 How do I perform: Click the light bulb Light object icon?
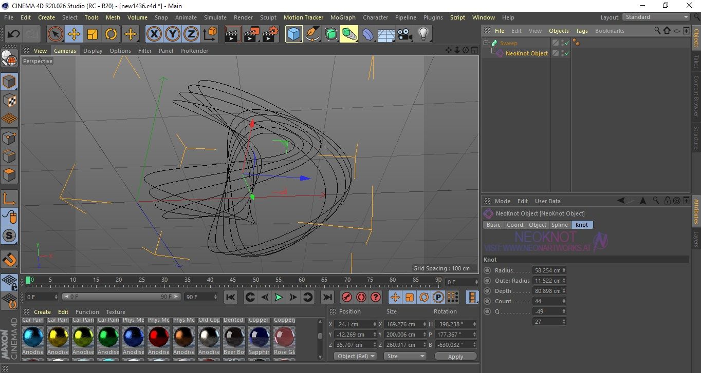coord(423,34)
